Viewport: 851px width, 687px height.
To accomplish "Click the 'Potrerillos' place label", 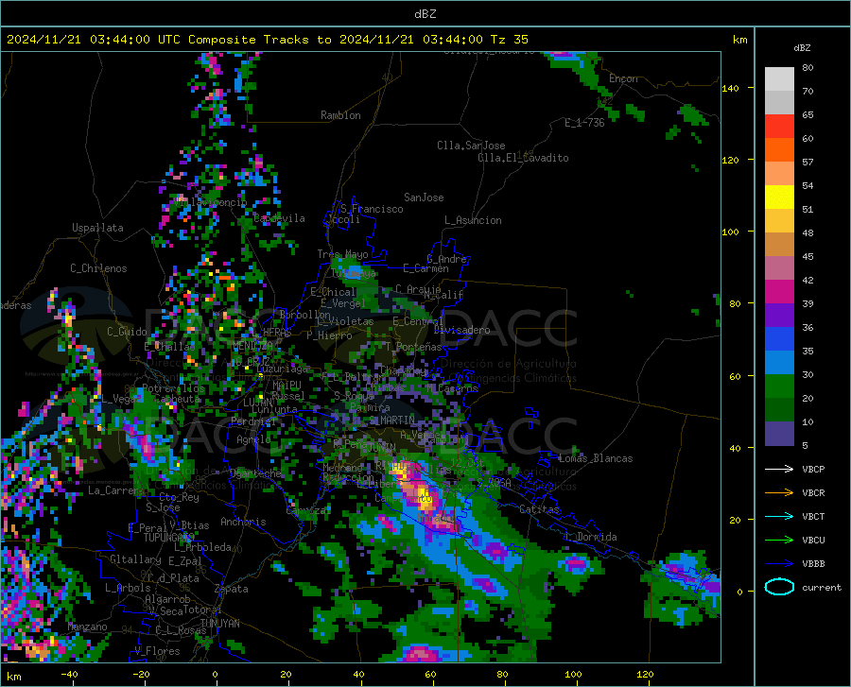I will point(174,388).
